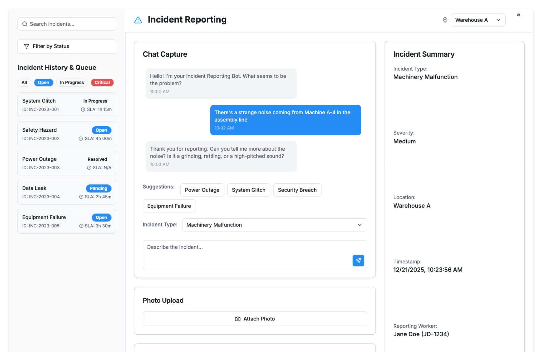542x352 pixels.
Task: Toggle the Critical filter chip
Action: click(102, 82)
